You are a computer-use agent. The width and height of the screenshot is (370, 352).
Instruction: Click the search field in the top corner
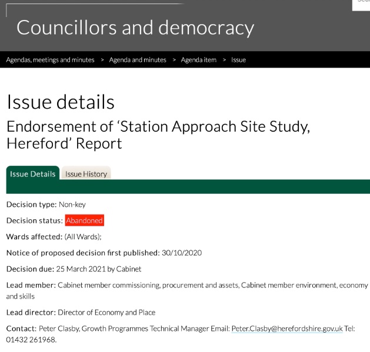pos(361,4)
